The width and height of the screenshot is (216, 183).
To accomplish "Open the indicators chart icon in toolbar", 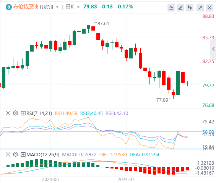I will [171, 7].
